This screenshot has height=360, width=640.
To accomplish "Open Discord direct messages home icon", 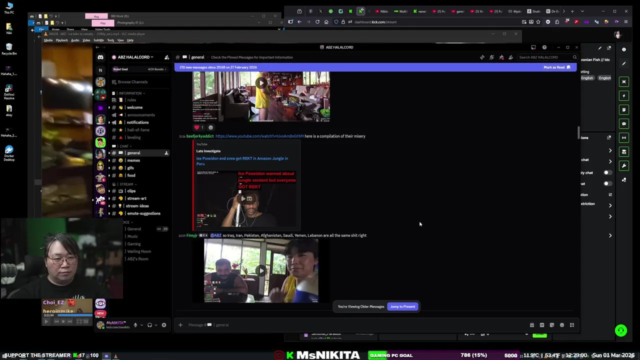I will click(x=100, y=57).
